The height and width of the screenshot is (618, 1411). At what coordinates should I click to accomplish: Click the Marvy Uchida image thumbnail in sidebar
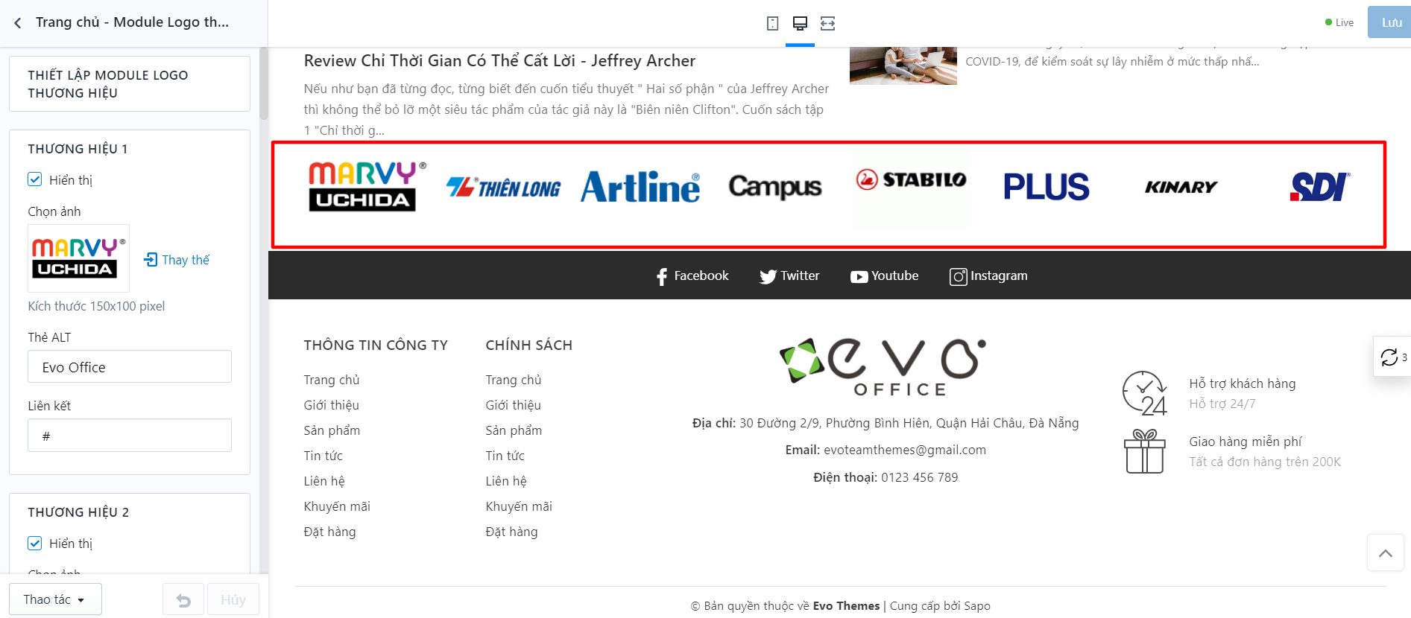coord(78,258)
